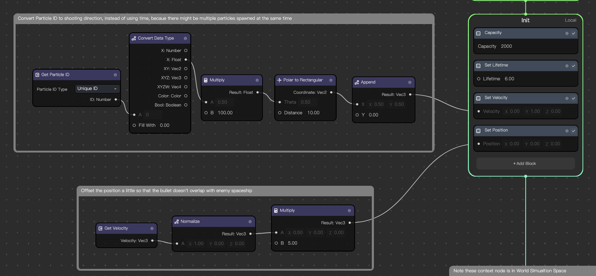Click the Set Position input port
This screenshot has height=276, width=596.
pos(479,144)
